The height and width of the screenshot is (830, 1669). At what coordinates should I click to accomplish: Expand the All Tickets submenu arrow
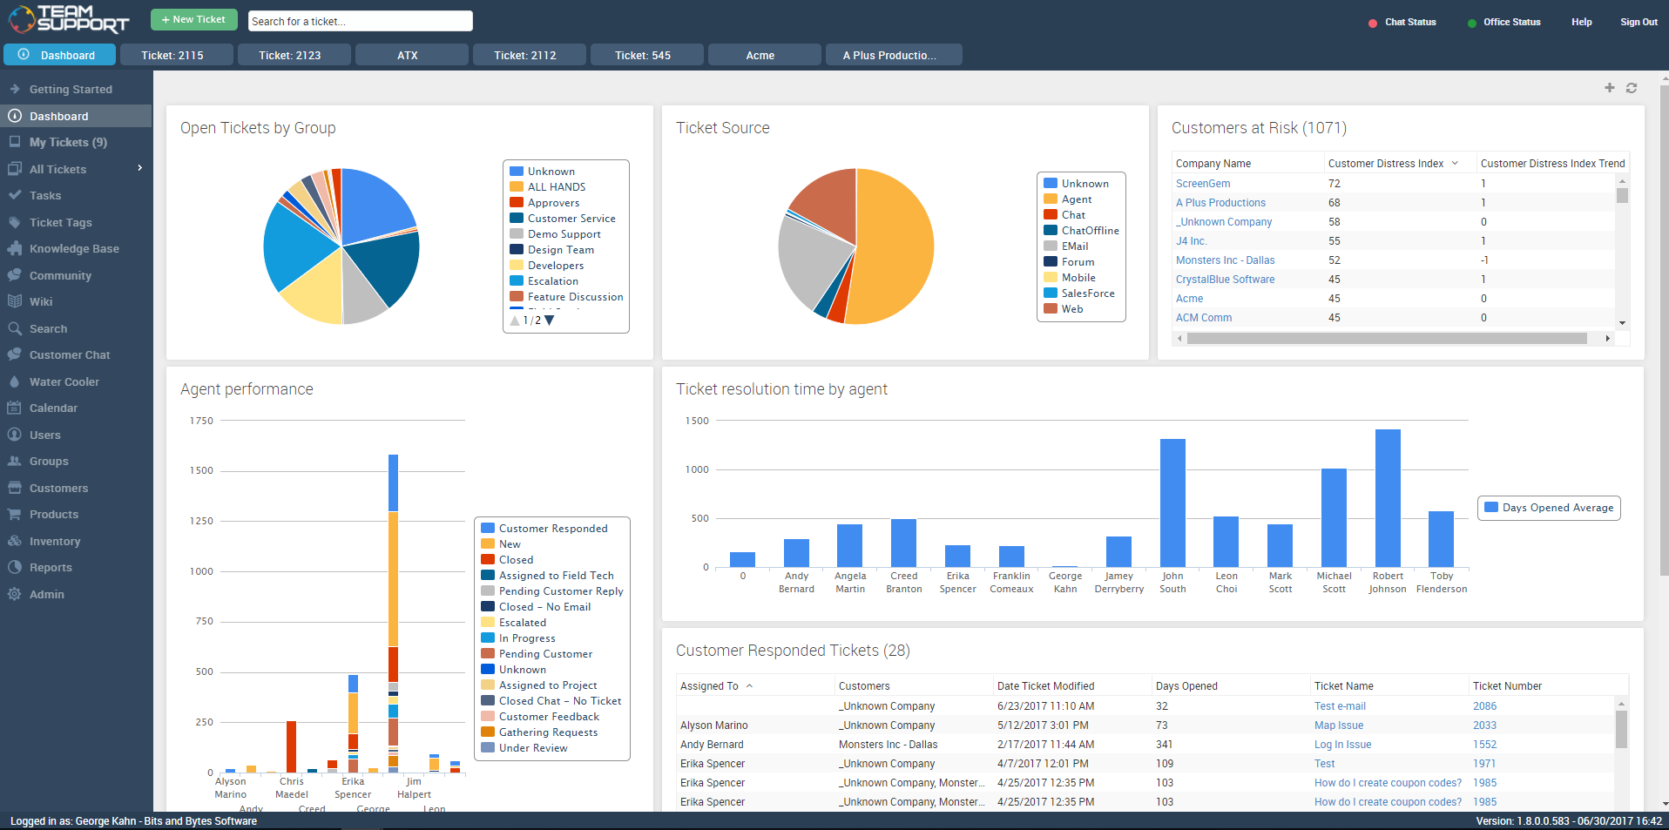click(139, 168)
